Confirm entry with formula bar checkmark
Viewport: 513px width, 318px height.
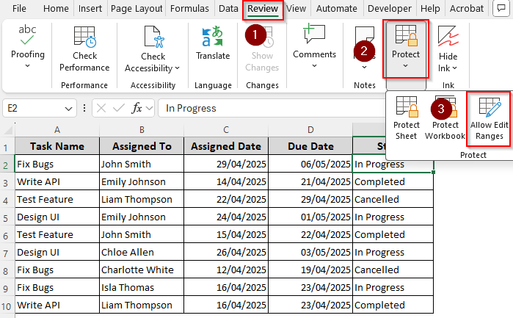click(118, 108)
